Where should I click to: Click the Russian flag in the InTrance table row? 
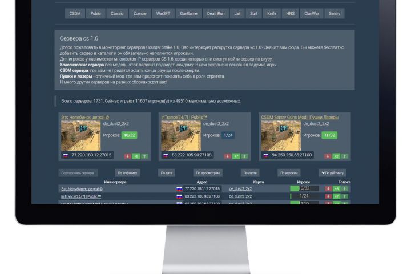tap(179, 196)
